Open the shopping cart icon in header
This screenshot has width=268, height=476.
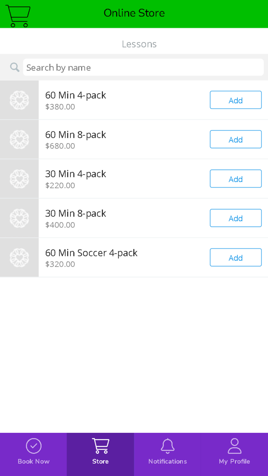[18, 15]
